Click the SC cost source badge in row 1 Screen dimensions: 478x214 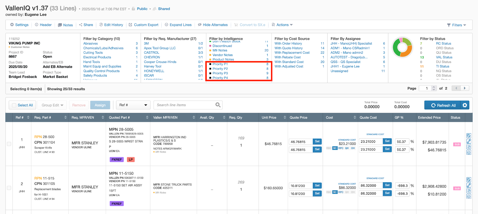pos(335,148)
